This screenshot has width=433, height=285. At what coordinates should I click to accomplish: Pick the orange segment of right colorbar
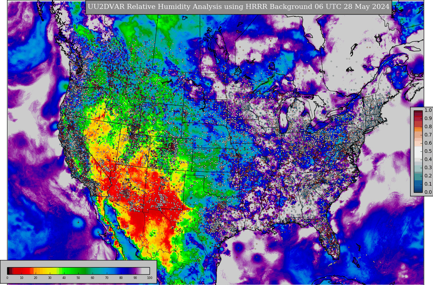[418, 130]
